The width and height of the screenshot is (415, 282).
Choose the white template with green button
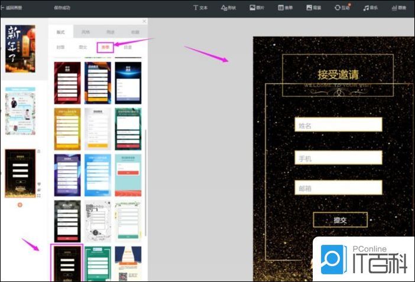coord(128,221)
